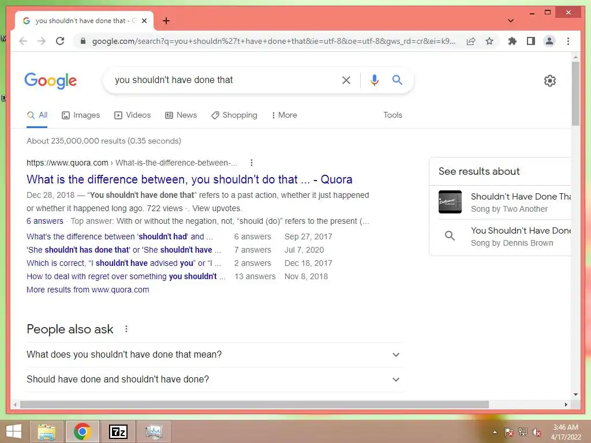Open 7-Zip from taskbar
The width and height of the screenshot is (591, 443).
(x=118, y=431)
